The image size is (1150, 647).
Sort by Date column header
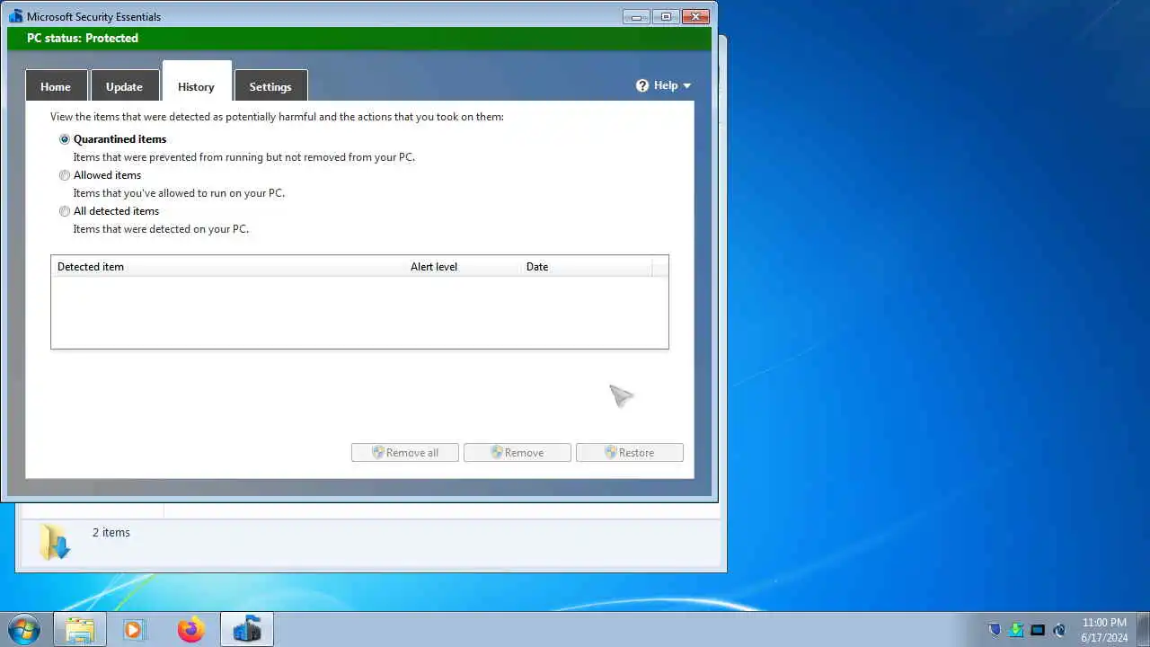(586, 266)
